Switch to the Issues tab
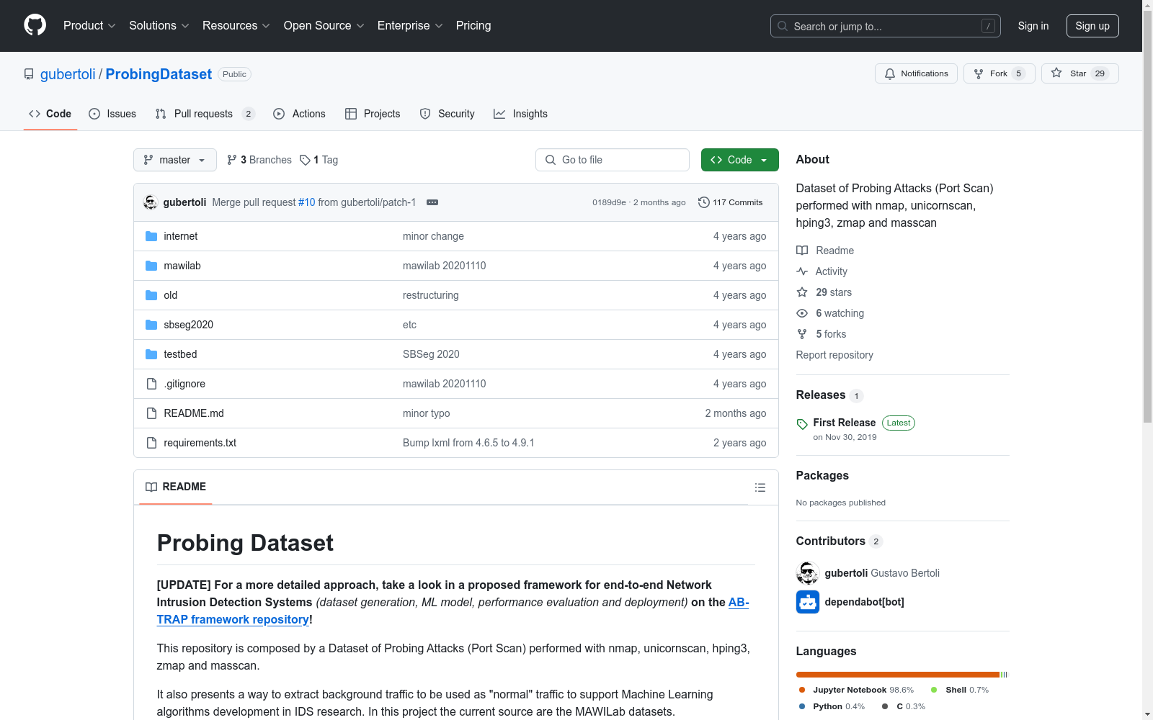Viewport: 1153px width, 720px height. 112,114
